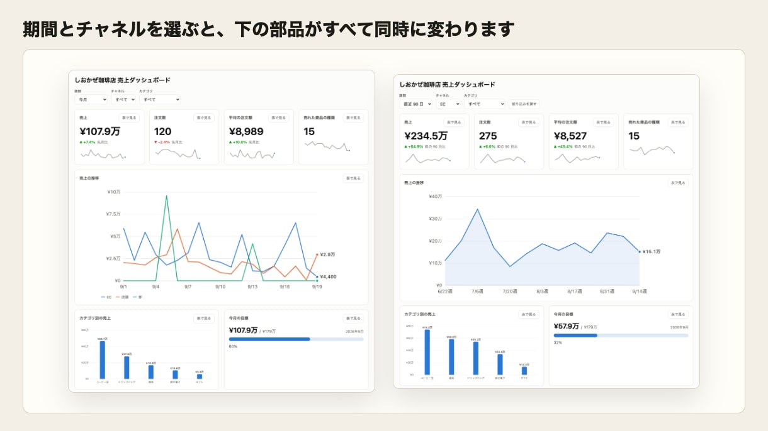Click the 6/22週 label on the area chart
Viewport: 768px width, 431px height.
pos(445,291)
